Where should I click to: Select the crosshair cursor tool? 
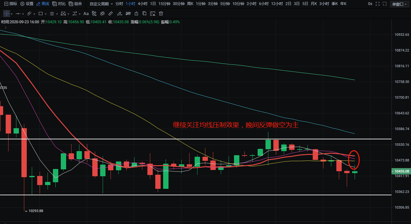coord(7,14)
